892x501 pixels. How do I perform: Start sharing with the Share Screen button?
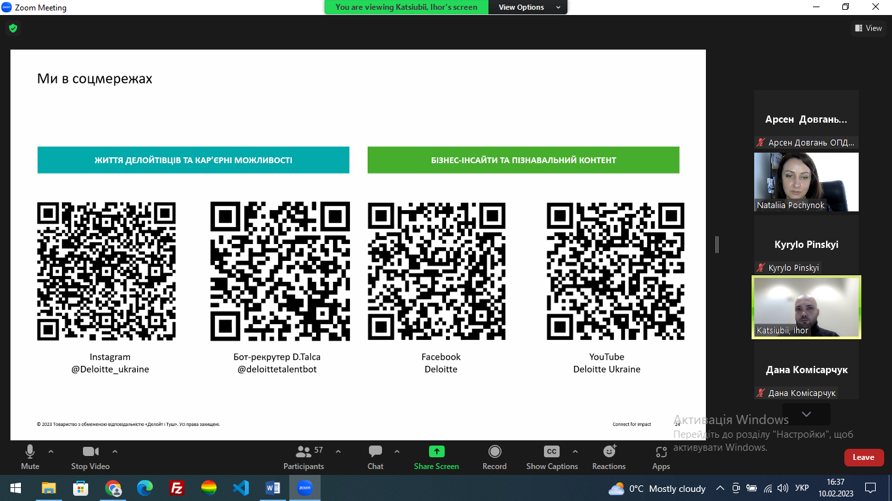click(x=436, y=457)
